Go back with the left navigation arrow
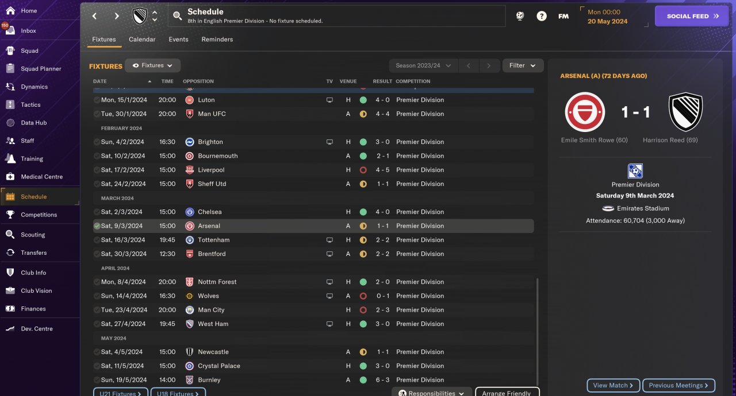Viewport: 736px width, 396px height. click(95, 16)
